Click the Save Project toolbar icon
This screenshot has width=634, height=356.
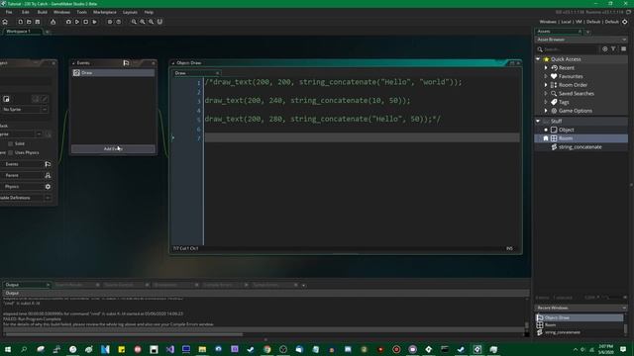tap(38, 22)
